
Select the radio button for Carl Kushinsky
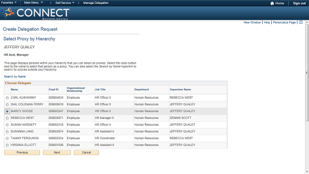(x=7, y=98)
